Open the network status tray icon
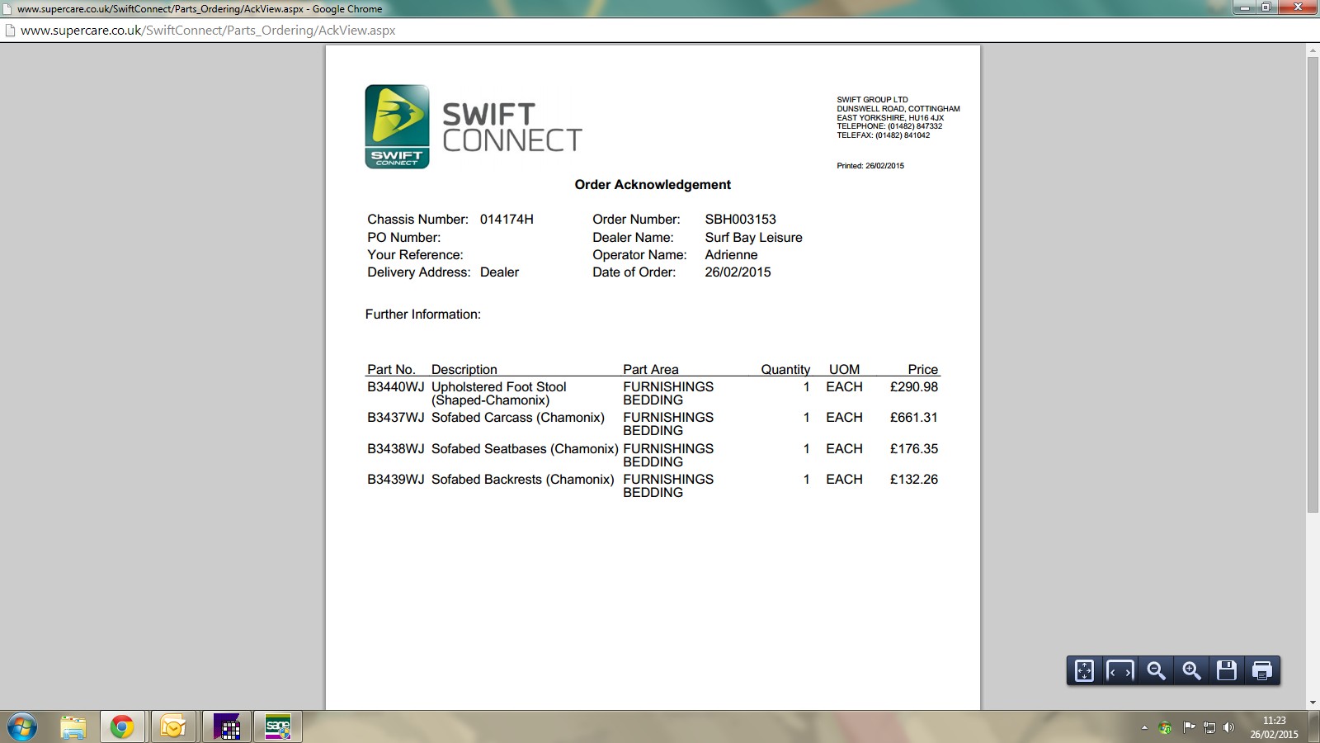 coord(1209,727)
